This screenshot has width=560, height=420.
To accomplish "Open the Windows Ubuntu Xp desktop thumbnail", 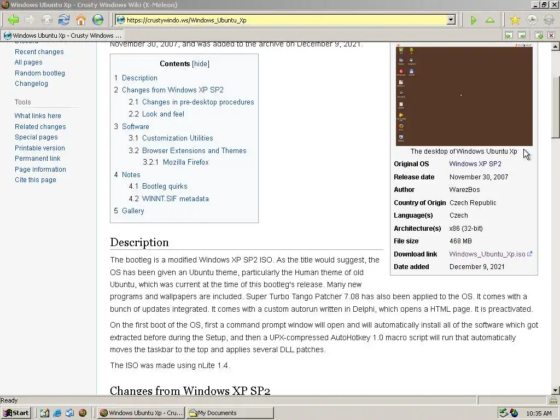I will point(464,95).
